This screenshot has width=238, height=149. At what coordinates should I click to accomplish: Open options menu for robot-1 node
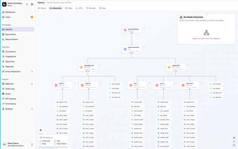(75, 83)
